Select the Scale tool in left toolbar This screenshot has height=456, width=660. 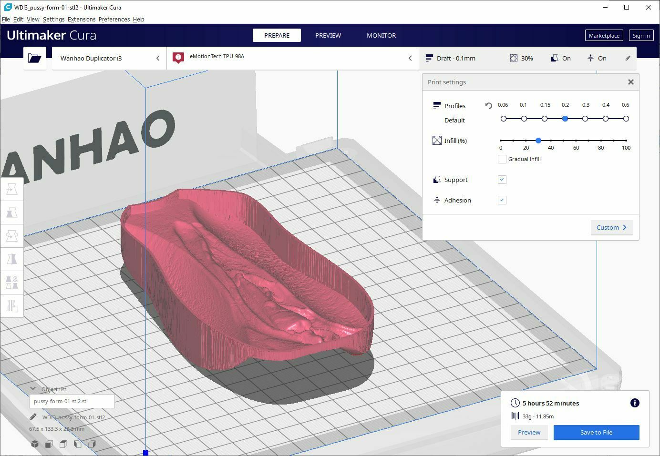click(12, 213)
